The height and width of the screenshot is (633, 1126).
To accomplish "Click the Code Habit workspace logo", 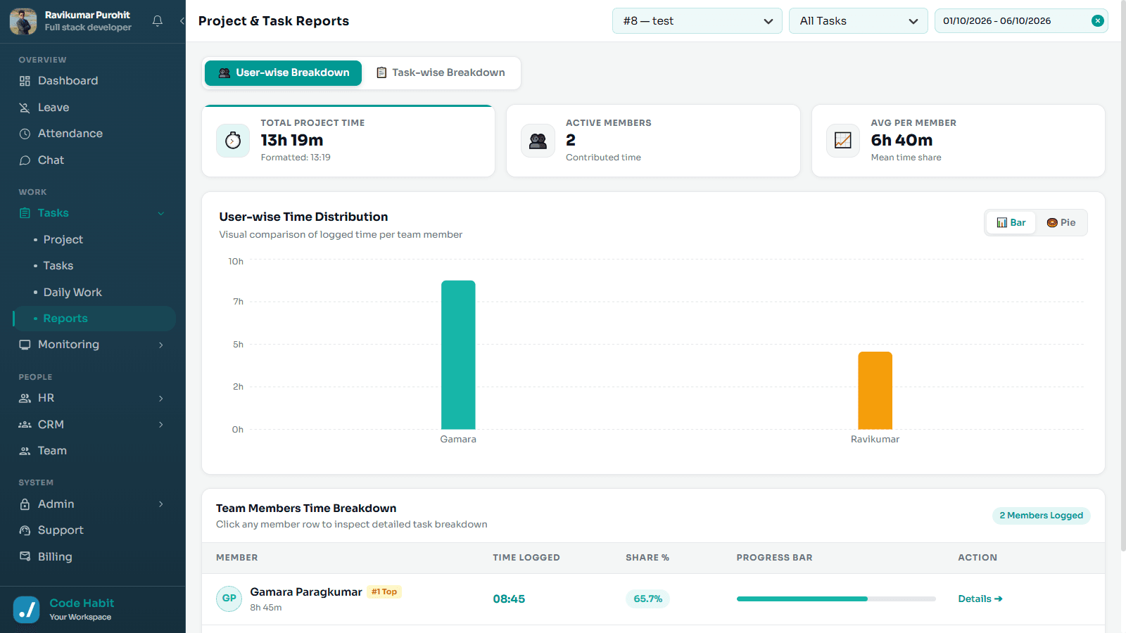I will click(x=27, y=610).
